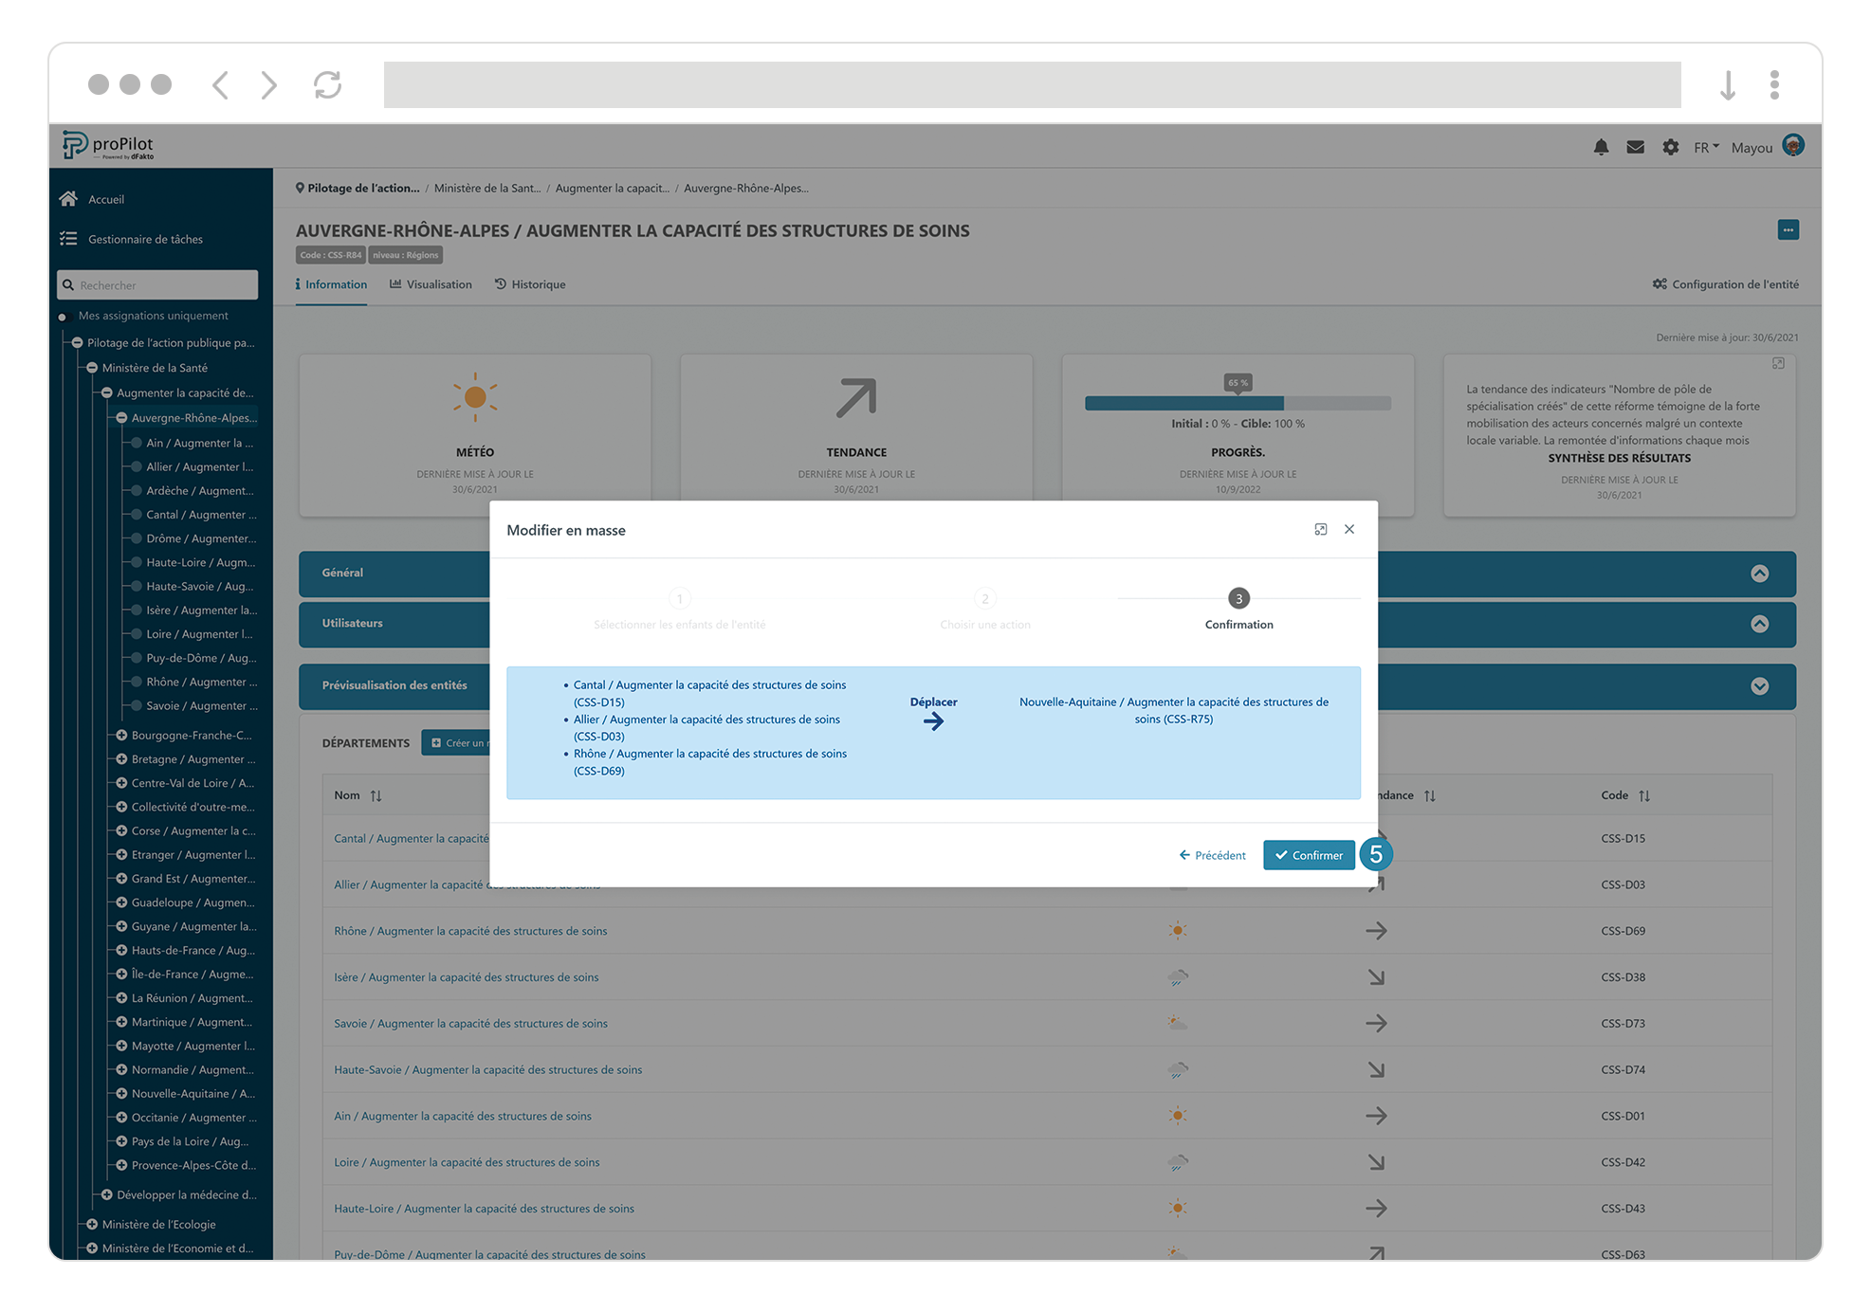Open the FR language dropdown

(1704, 147)
